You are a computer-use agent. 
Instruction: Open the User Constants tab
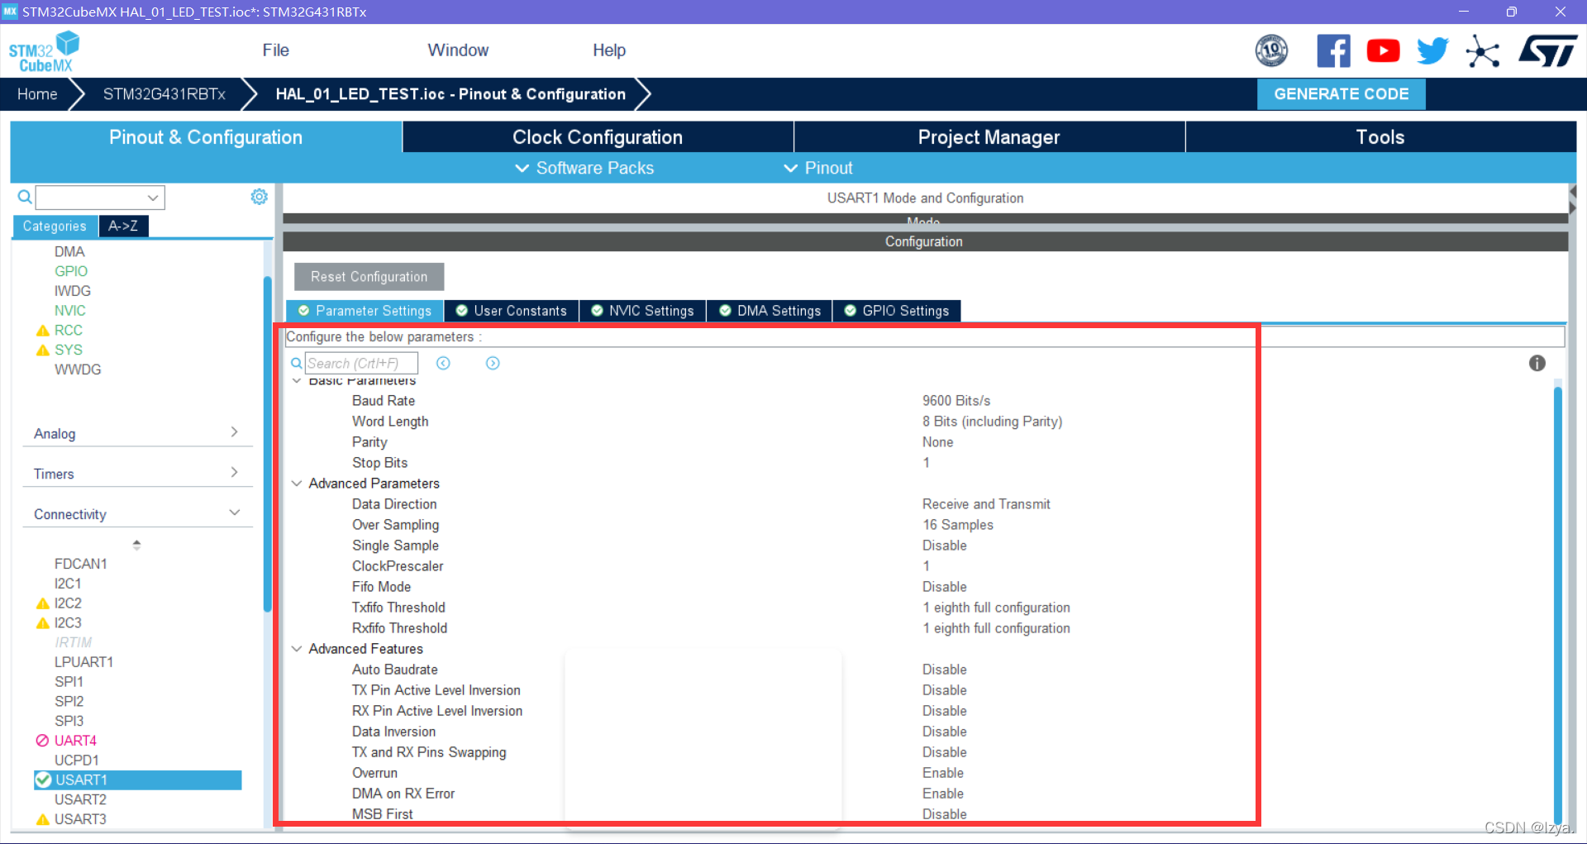512,311
